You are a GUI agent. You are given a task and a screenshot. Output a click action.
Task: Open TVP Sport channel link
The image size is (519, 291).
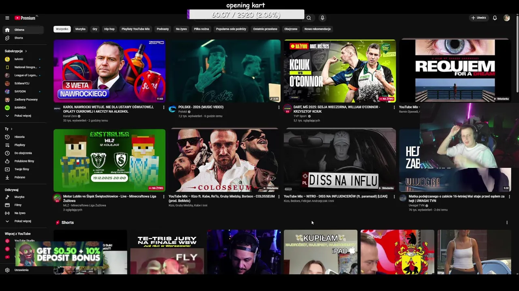pos(300,116)
